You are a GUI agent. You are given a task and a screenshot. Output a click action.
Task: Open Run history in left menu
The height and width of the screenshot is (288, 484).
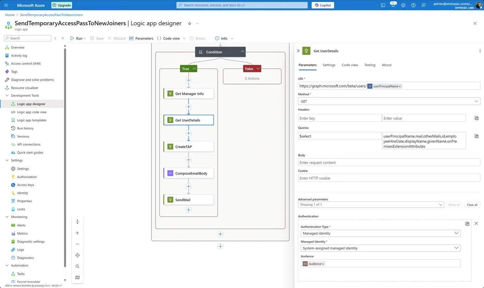(25, 128)
